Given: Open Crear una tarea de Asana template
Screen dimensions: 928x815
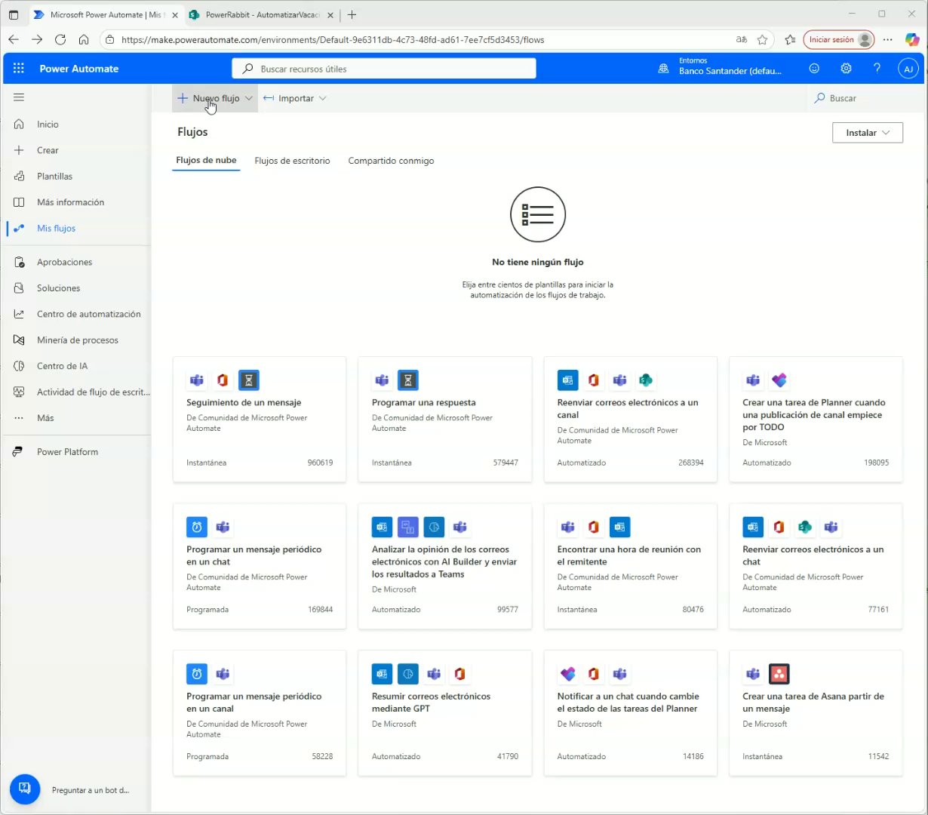Looking at the screenshot, I should pos(816,713).
